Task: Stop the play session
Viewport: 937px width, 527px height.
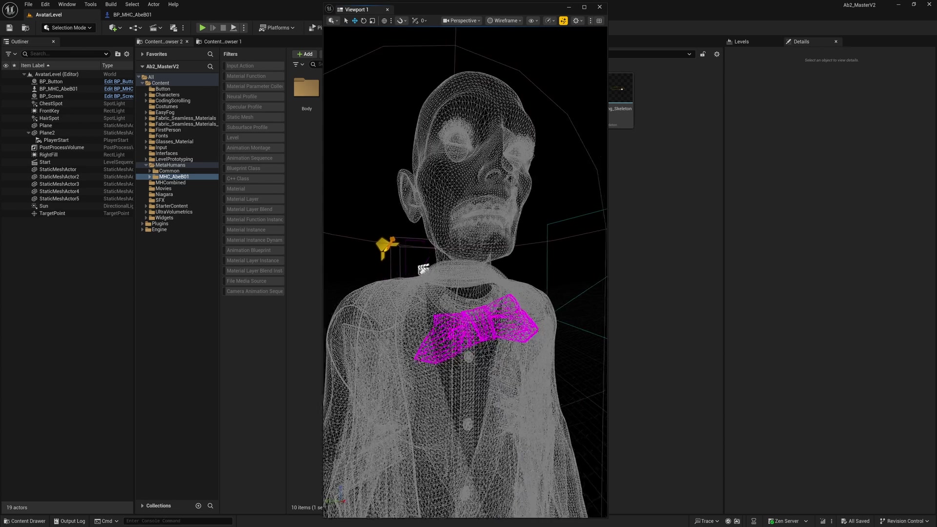Action: (223, 28)
